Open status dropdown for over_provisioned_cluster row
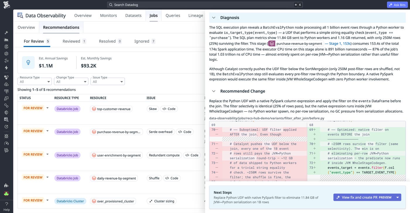 click(x=47, y=200)
